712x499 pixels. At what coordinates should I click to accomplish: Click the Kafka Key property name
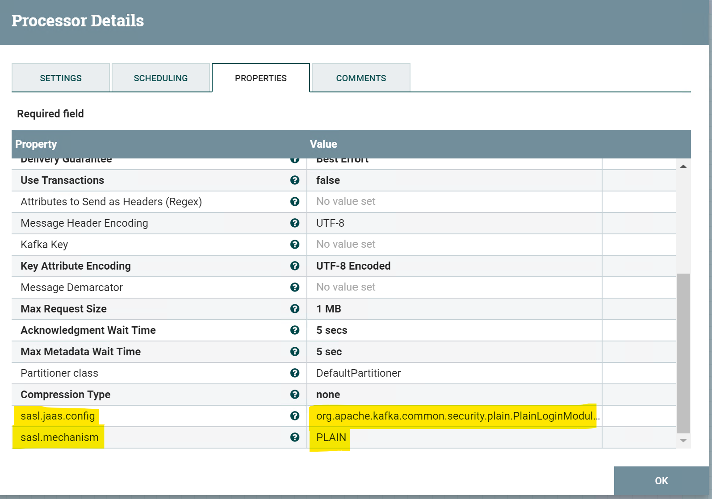coord(44,245)
